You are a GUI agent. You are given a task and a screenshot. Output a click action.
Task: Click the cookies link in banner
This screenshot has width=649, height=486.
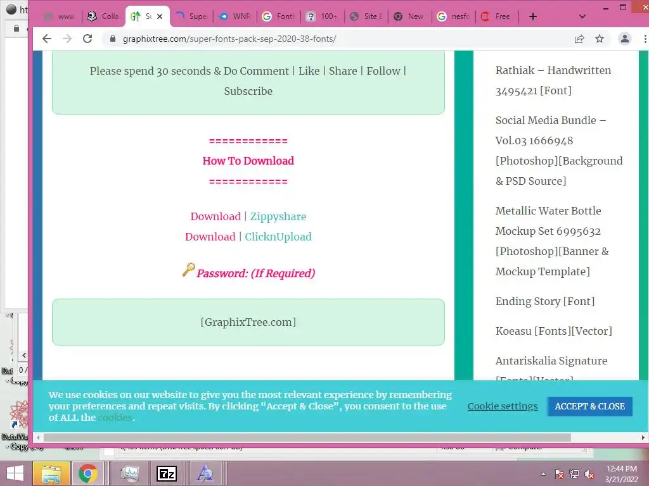(x=115, y=418)
